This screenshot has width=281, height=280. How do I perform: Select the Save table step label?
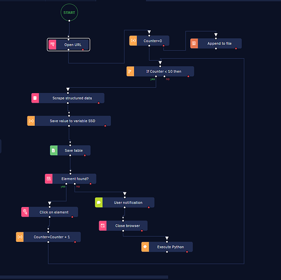[73, 150]
